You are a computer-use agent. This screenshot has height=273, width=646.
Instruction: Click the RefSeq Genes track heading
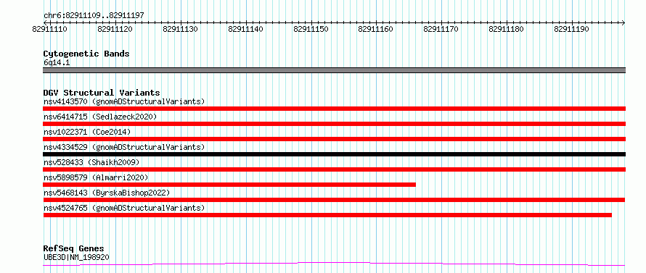[74, 248]
